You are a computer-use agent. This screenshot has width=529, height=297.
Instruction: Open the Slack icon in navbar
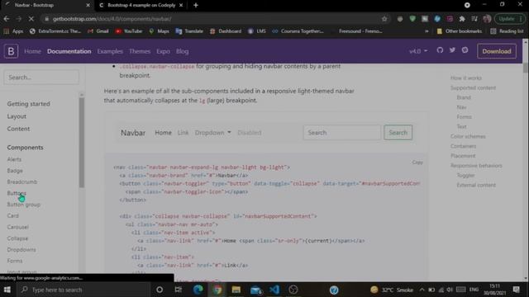coord(465,50)
